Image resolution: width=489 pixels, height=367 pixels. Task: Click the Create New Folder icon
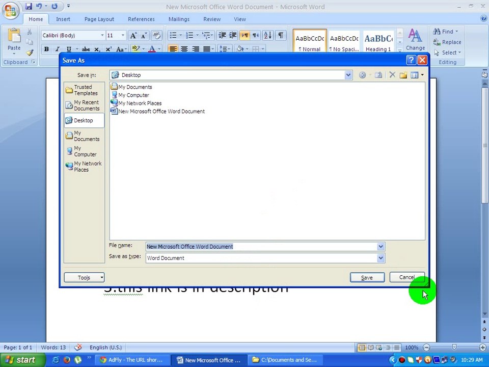pos(403,75)
